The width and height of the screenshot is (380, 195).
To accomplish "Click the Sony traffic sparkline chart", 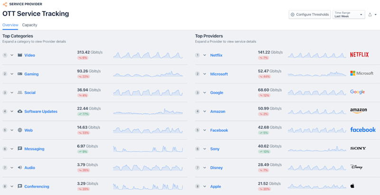I will (317, 149).
